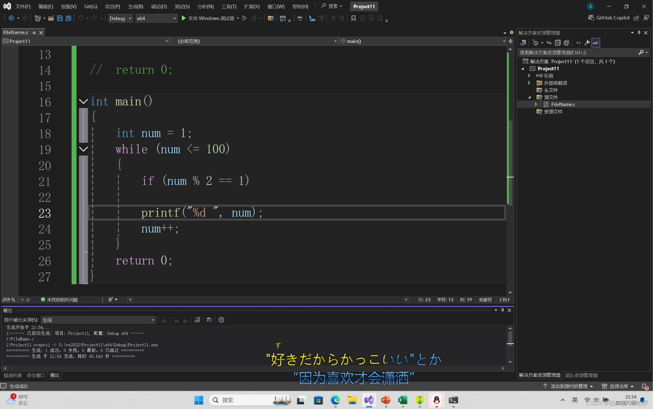The height and width of the screenshot is (409, 653).
Task: Toggle Preview Selected Items button in Solution Explorer
Action: [596, 42]
